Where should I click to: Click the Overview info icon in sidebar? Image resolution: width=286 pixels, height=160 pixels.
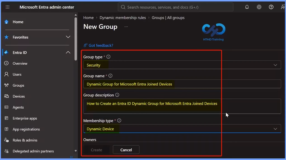[6, 63]
